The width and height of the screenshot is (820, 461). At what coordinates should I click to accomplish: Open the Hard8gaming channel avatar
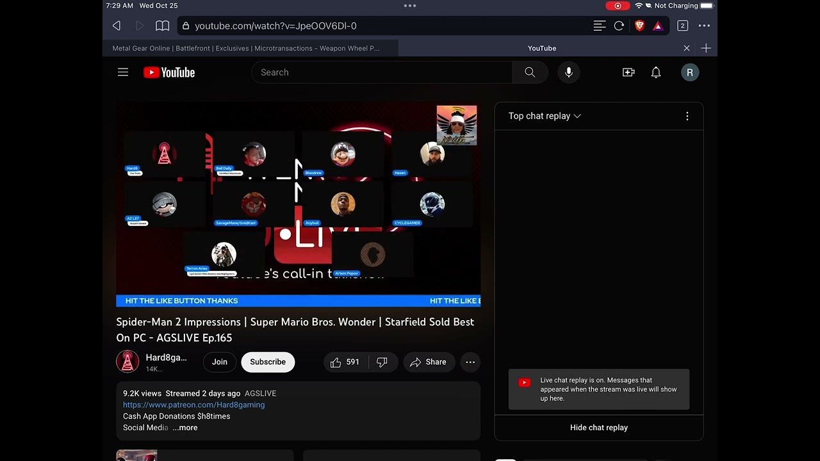(127, 362)
